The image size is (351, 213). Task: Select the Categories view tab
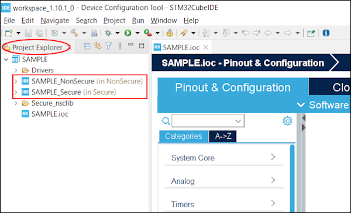(184, 136)
